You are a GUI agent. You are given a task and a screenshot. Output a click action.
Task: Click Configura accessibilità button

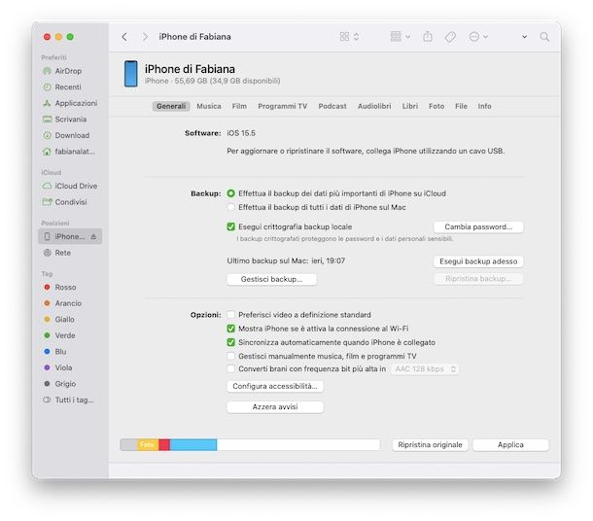(x=275, y=386)
